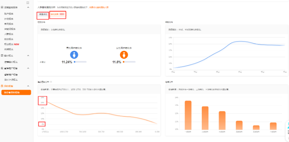Image resolution: width=289 pixels, height=142 pixels.
Task: Click the help icon beside the price distribution title
Action: pos(51,82)
